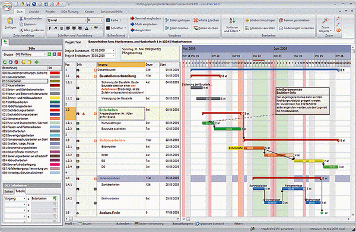The image size is (356, 232).
Task: Click the Einfügen paste icon
Action: point(10,21)
